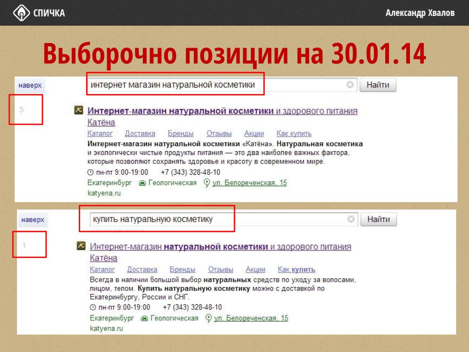Viewport: 469px width, 352px height.
Task: Click the clock icon beside hours in the first result
Action: point(90,172)
